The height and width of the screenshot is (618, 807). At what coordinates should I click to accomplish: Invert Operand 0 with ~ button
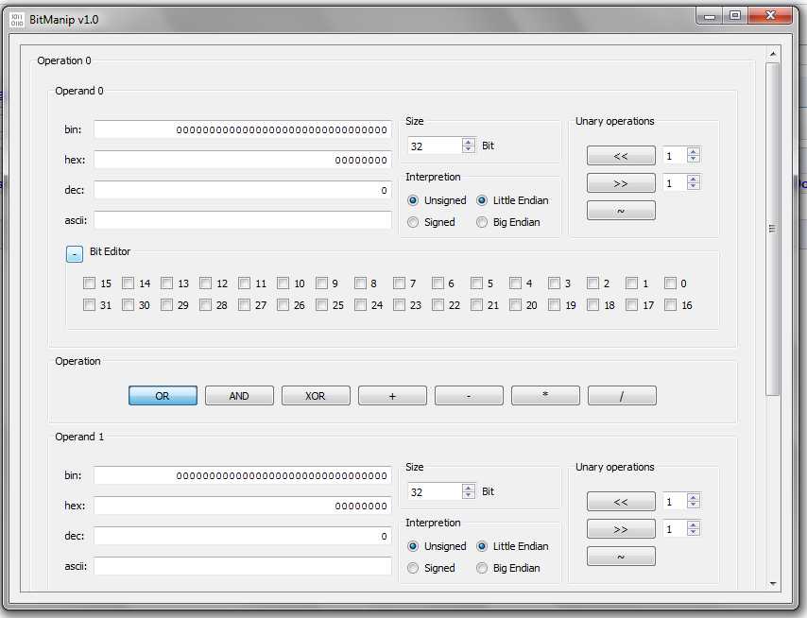click(x=621, y=211)
